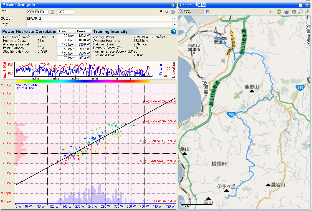312x211 pixels.
Task: Select the 140 bpm table cell
Action: click(x=66, y=45)
